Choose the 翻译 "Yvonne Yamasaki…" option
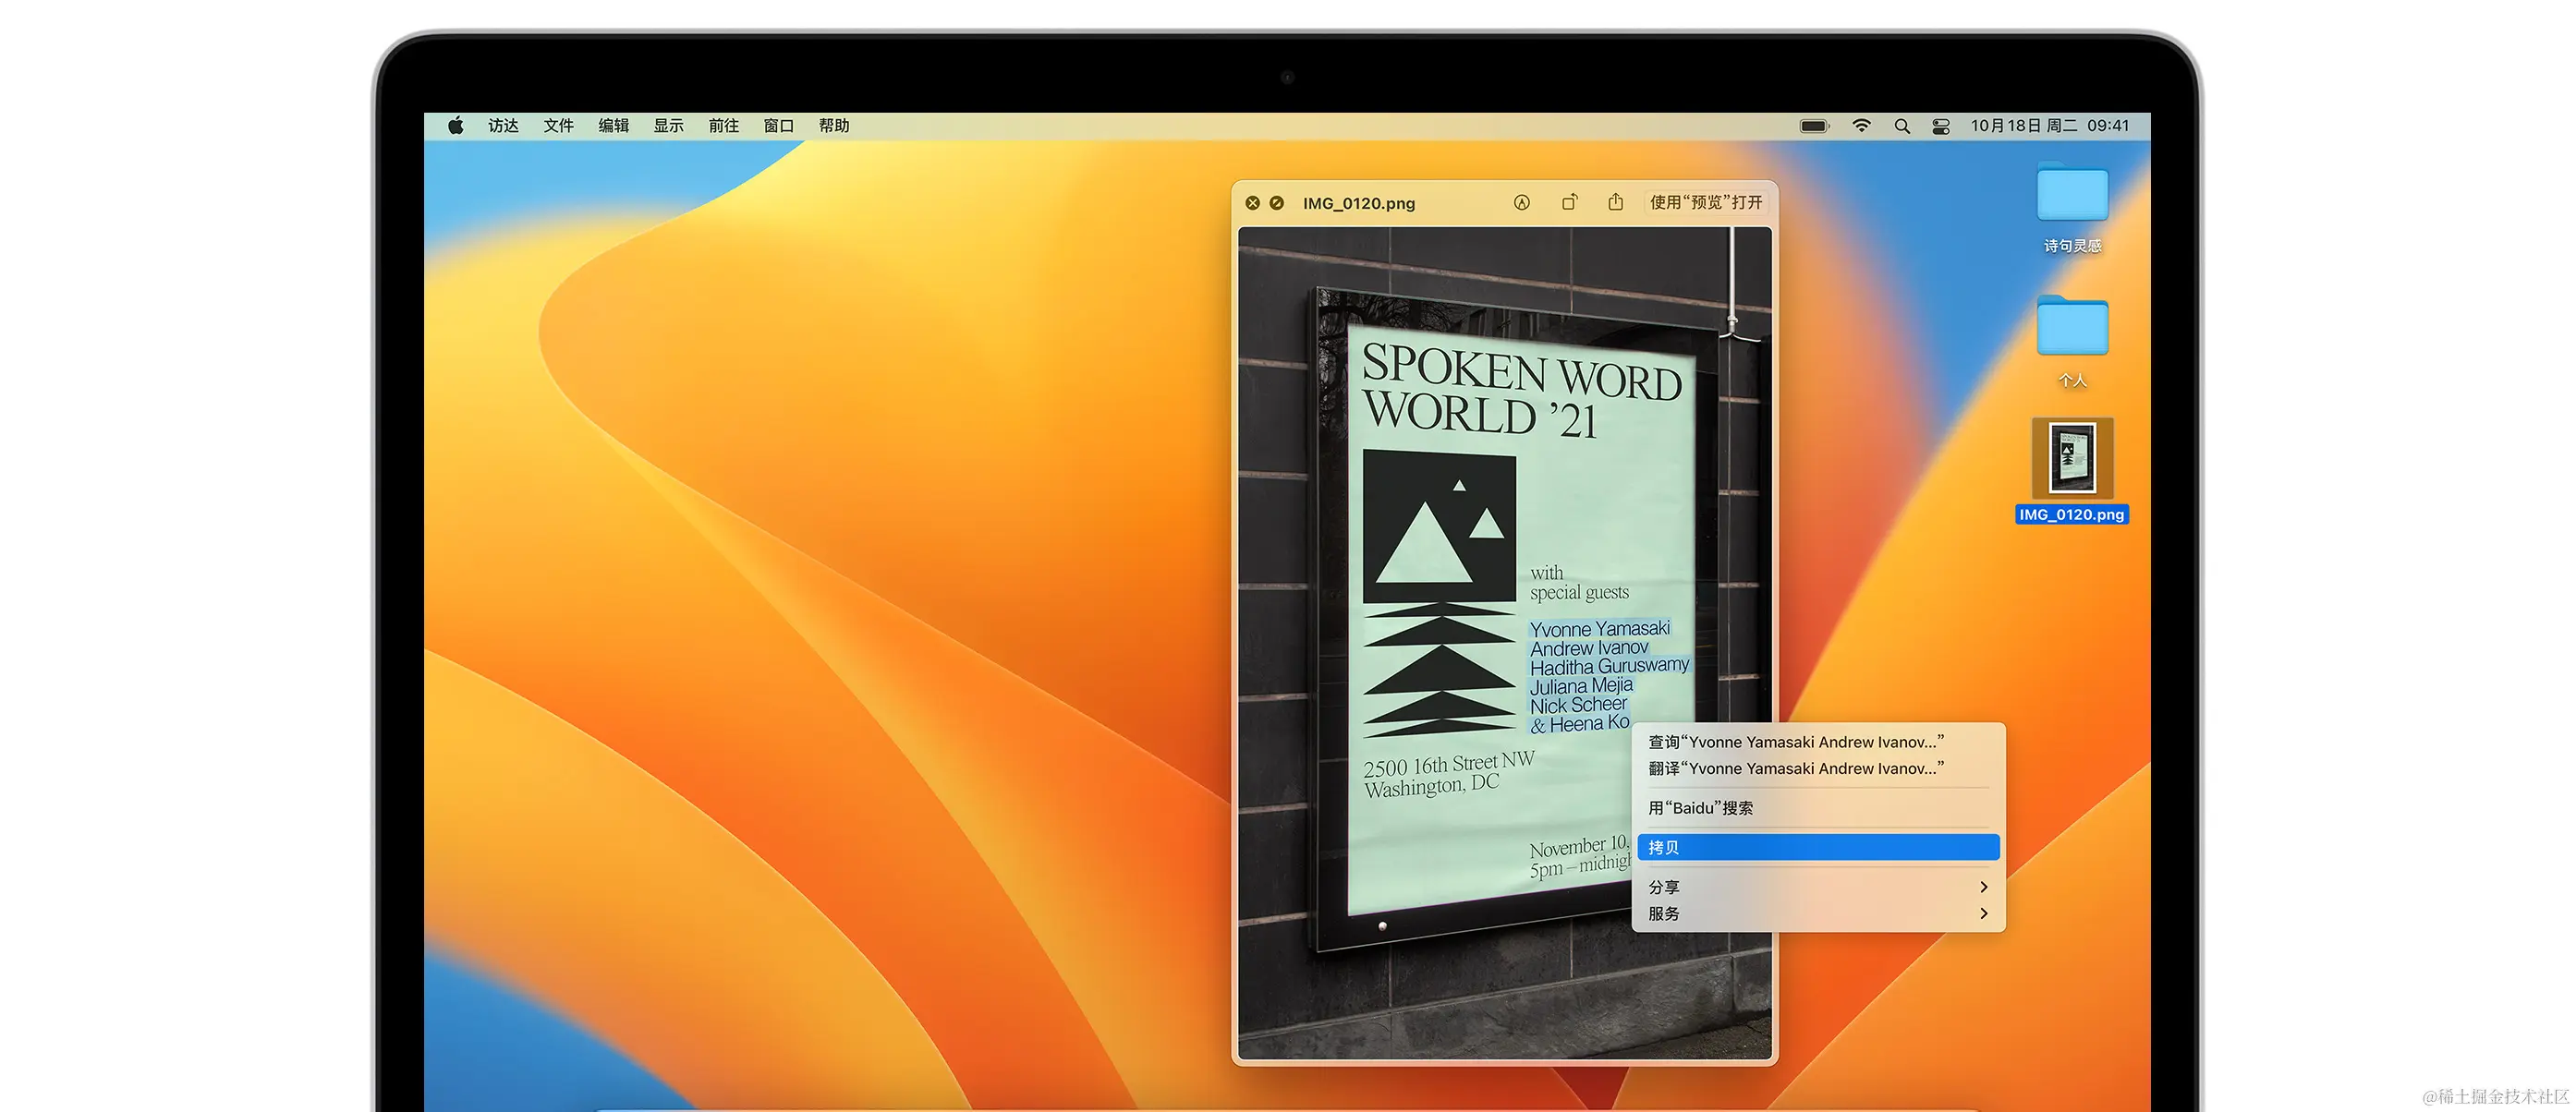Image resolution: width=2576 pixels, height=1112 pixels. [x=1795, y=768]
